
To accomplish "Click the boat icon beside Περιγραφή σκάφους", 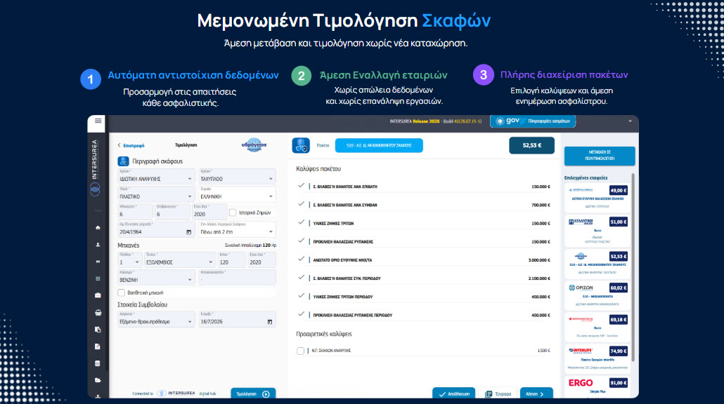I will point(123,161).
